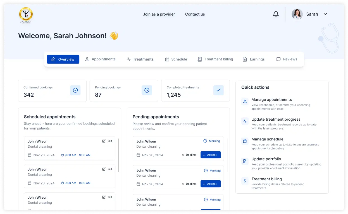Click the Manage schedule calendar icon
348x214 pixels.
pos(245,141)
